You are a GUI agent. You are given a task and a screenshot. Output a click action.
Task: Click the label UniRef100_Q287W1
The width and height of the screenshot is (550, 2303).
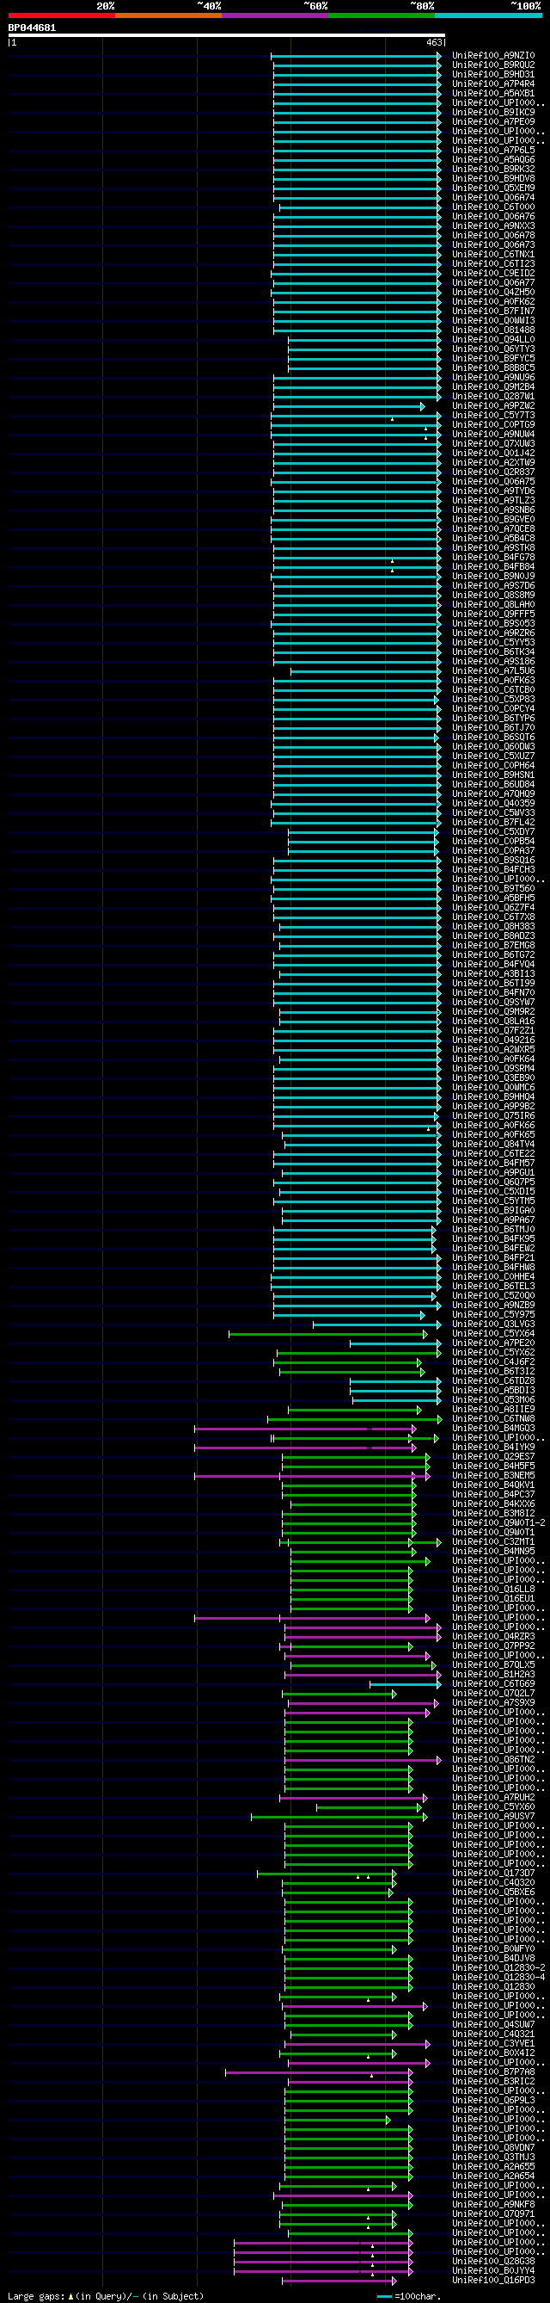point(494,396)
